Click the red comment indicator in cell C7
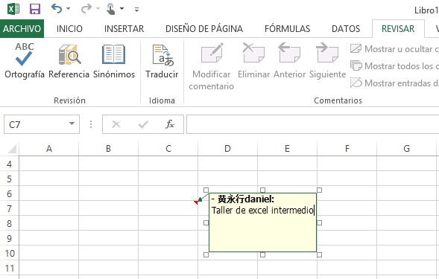The image size is (439, 279). point(196,202)
